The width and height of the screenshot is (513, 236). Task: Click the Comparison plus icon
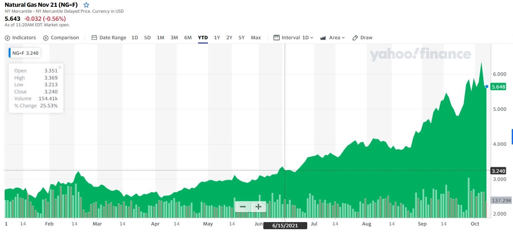tap(46, 38)
